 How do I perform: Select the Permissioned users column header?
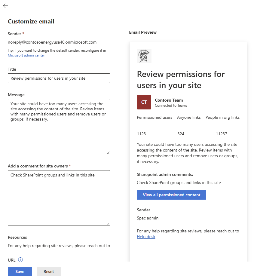(155, 117)
